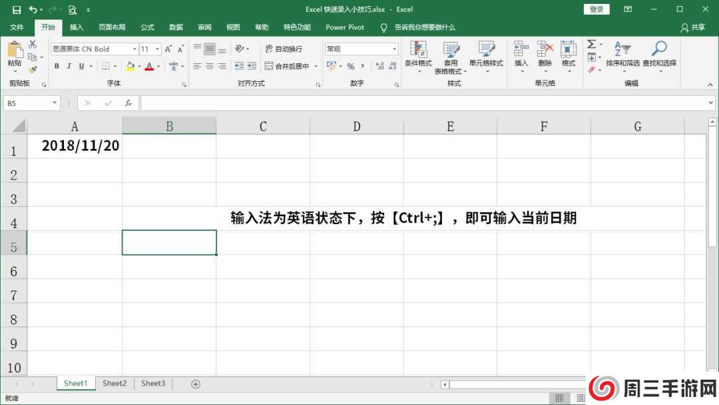Expand the Name Box dropdown arrow
Image resolution: width=719 pixels, height=405 pixels.
55,103
